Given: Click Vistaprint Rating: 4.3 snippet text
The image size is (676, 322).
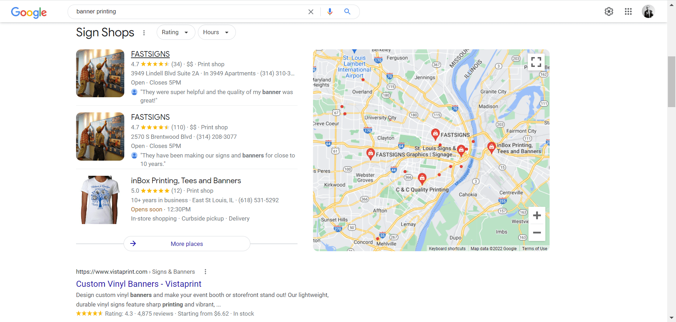Looking at the screenshot, I should click(119, 314).
